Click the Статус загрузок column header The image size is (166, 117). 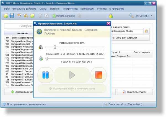142,52
